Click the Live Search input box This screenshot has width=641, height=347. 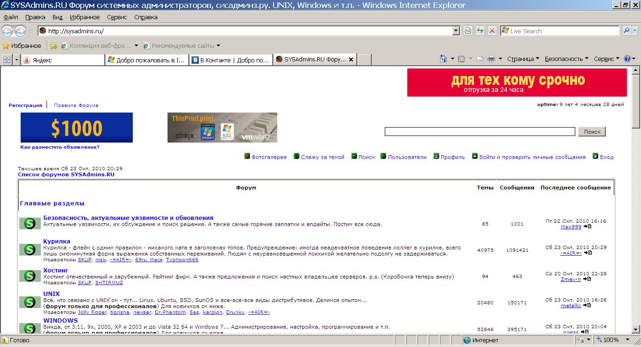560,31
